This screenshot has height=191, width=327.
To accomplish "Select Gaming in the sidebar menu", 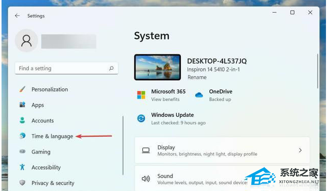I will point(41,152).
